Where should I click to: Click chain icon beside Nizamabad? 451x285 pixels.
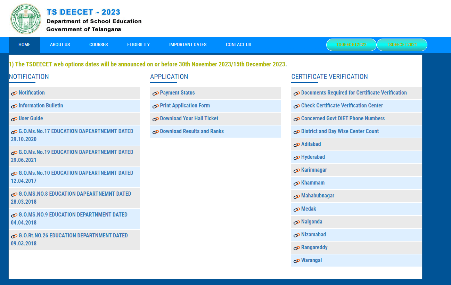click(x=297, y=235)
